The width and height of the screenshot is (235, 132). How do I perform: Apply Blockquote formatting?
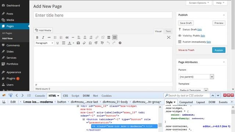click(x=67, y=37)
